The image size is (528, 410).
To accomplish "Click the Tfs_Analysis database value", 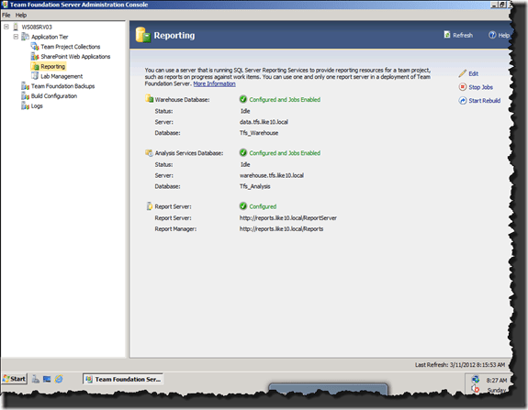I will 255,186.
